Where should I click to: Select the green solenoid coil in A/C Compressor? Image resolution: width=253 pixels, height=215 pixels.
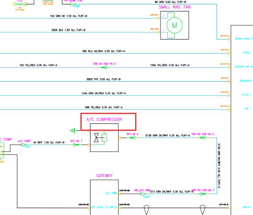coord(104,138)
